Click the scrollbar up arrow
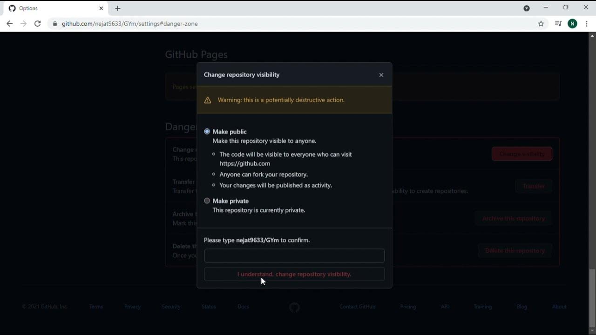The height and width of the screenshot is (335, 596). pyautogui.click(x=592, y=35)
